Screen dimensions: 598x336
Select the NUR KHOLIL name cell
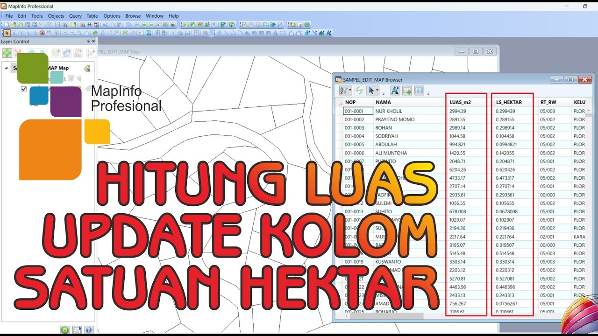pyautogui.click(x=389, y=111)
